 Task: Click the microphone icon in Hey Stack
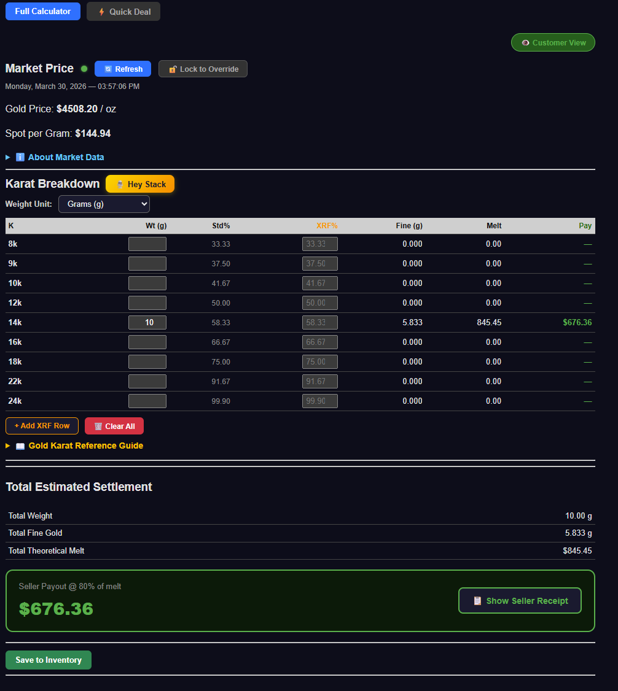120,184
